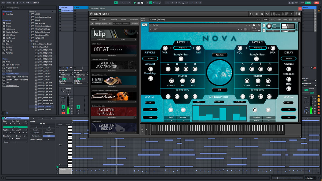The height and width of the screenshot is (181, 322).
Task: Open the MIDI To No Output dropdown
Action: coord(81,83)
